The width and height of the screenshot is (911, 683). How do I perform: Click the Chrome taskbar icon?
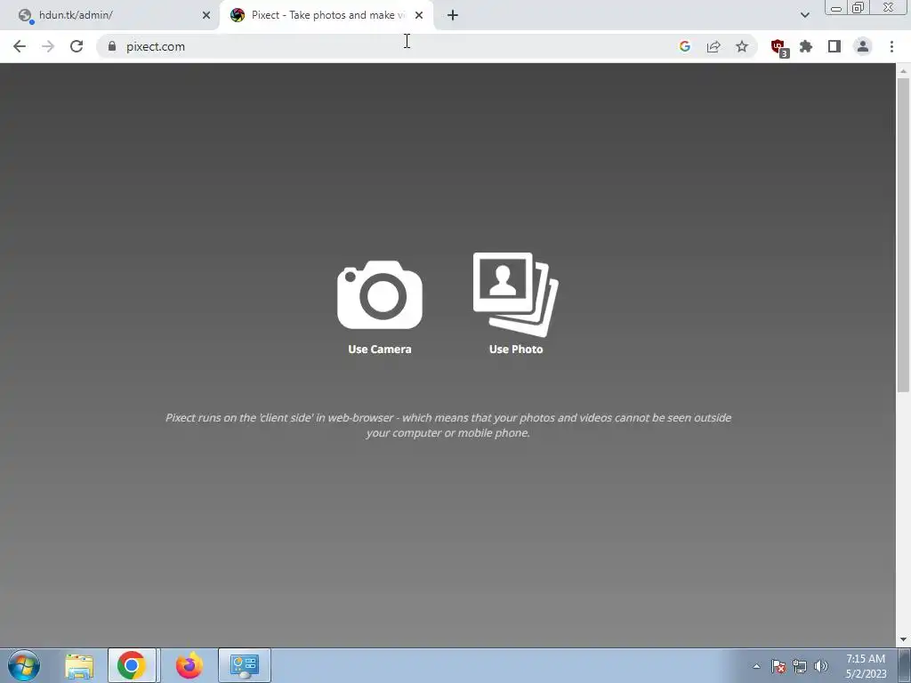click(x=132, y=665)
